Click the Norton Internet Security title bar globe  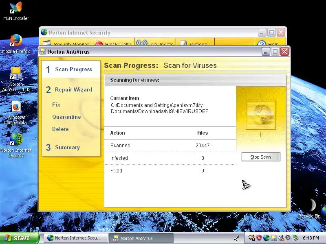44,32
